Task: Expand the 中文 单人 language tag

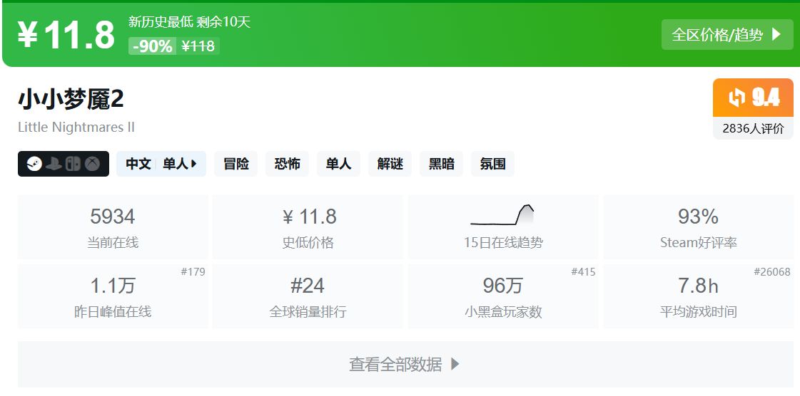Action: tap(161, 164)
